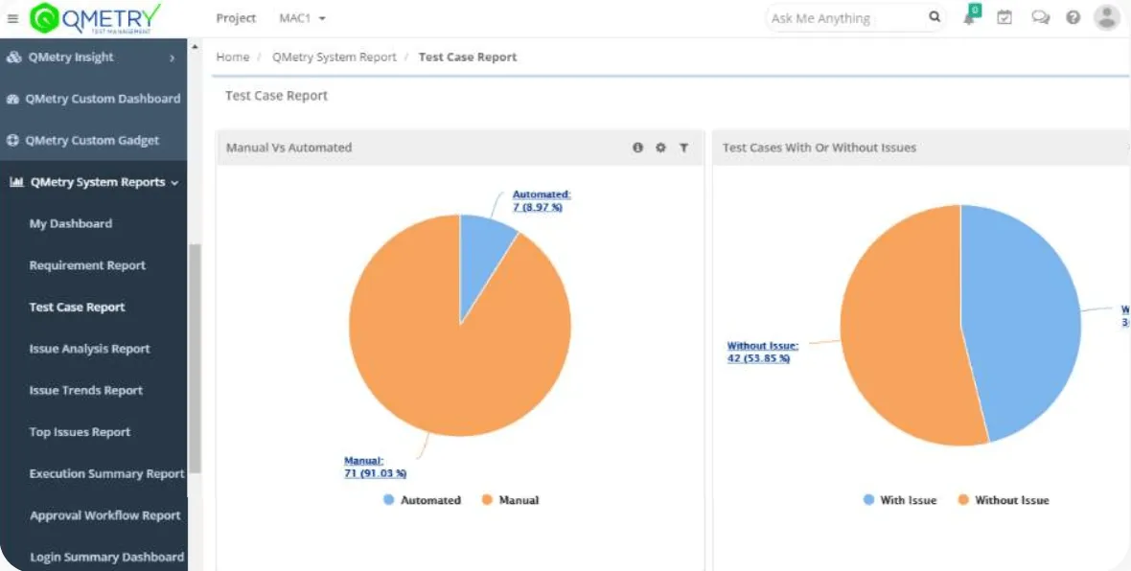
Task: Open the user profile avatar
Action: 1106,17
